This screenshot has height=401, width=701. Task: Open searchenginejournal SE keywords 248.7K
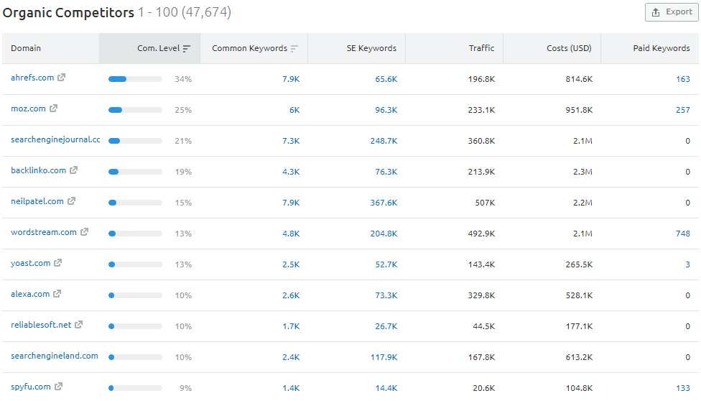coord(384,141)
